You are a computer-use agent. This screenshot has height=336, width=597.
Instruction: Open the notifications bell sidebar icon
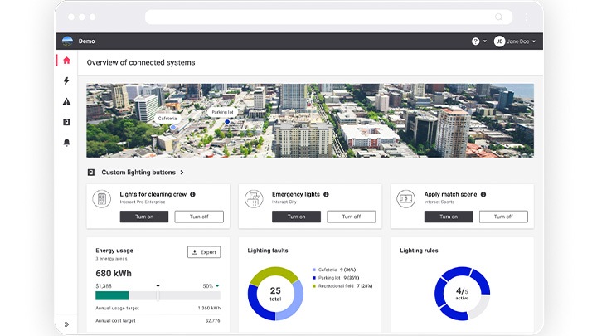[66, 143]
